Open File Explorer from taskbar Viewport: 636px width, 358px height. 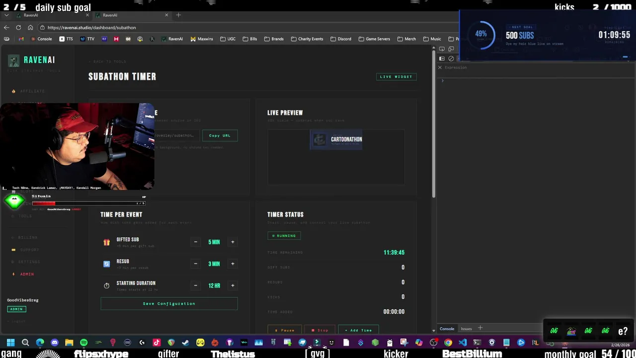(x=69, y=343)
